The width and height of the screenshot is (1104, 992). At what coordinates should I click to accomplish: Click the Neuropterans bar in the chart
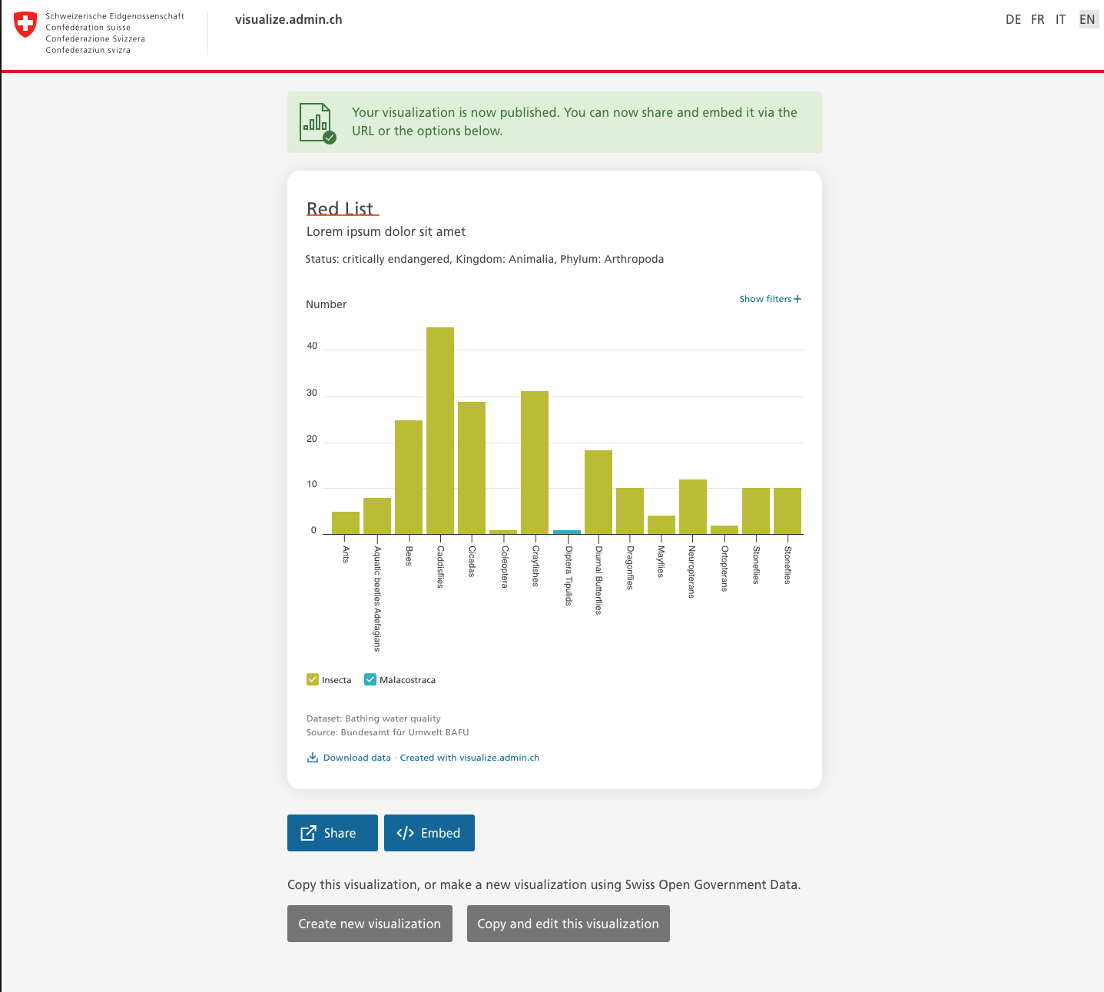[x=693, y=506]
